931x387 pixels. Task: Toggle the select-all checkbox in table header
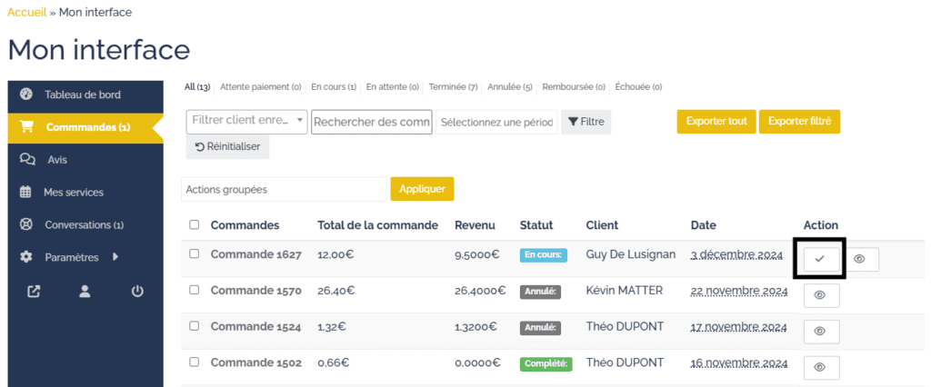pos(194,224)
